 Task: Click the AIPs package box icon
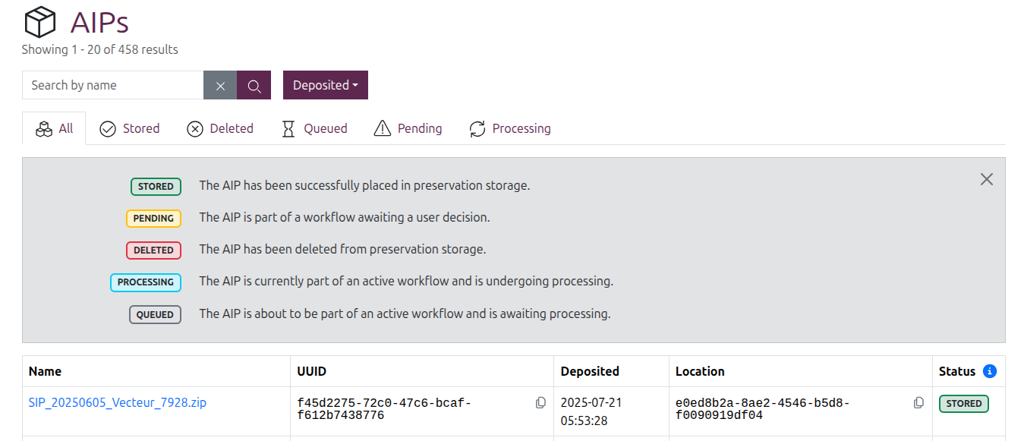click(x=40, y=22)
